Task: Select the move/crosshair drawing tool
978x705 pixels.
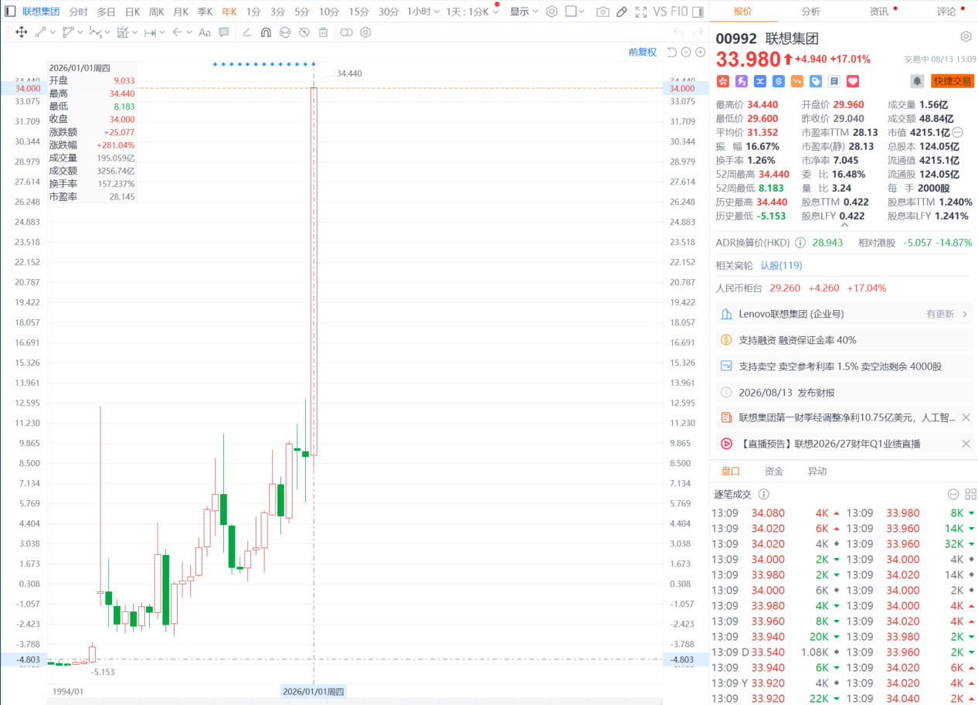Action: (x=22, y=32)
